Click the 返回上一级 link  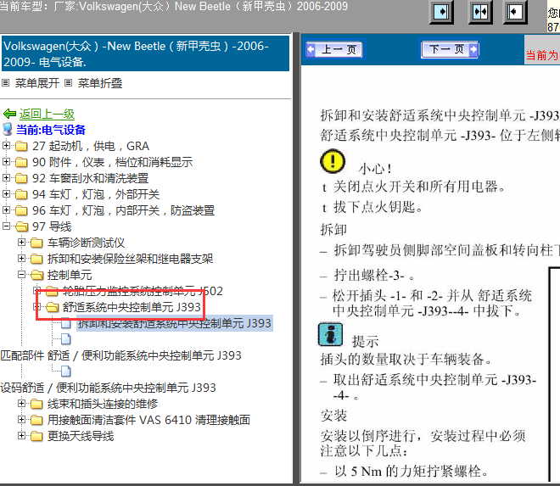(47, 114)
